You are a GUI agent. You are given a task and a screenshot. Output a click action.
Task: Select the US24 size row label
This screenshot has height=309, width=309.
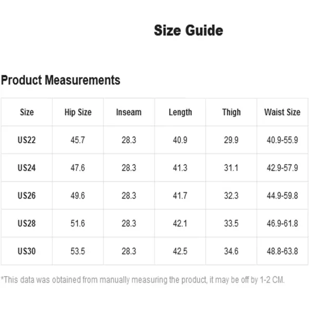pos(27,168)
